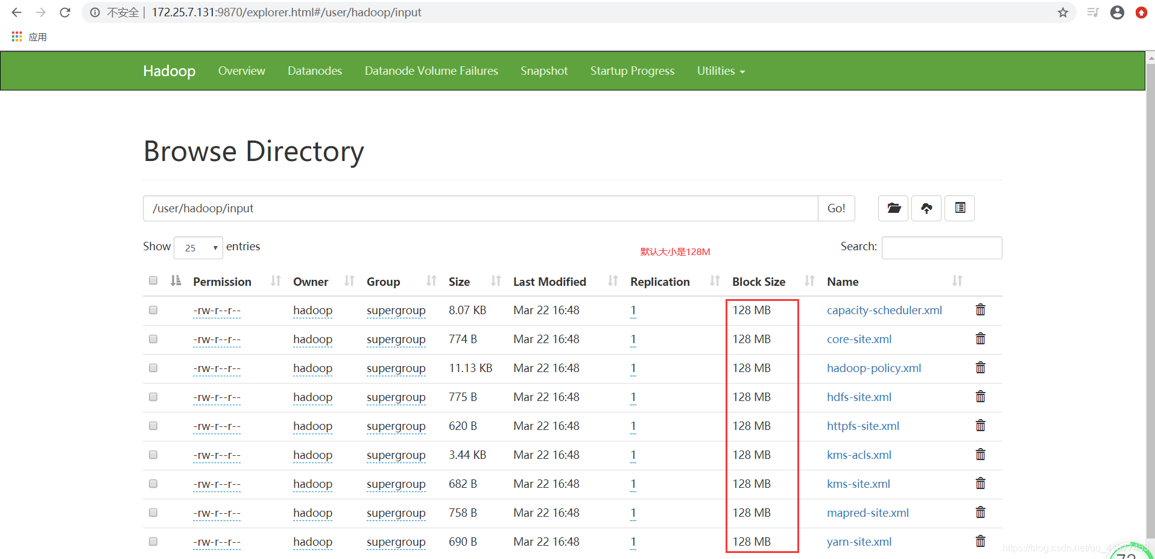The width and height of the screenshot is (1155, 559).
Task: Click the /user/hadoop/input path field
Action: click(480, 208)
